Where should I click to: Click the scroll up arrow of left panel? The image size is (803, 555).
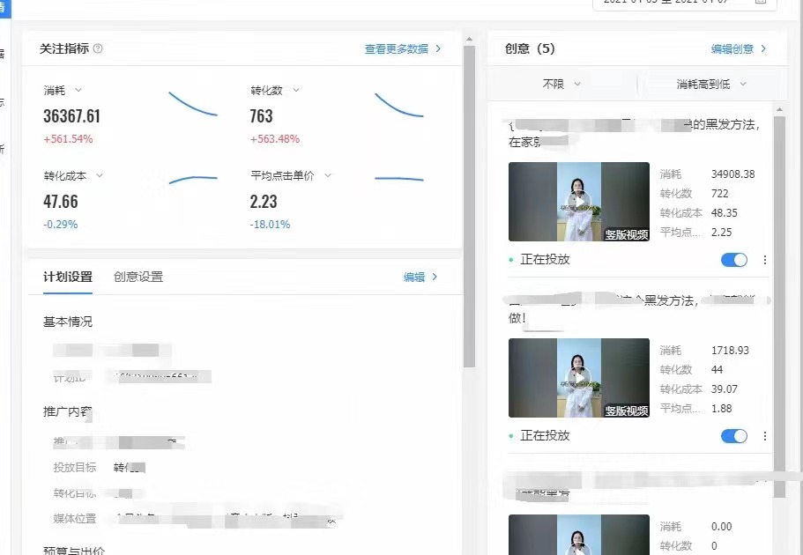point(469,39)
